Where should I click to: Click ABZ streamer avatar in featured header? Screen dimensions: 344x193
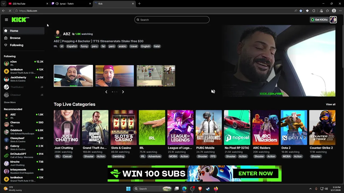tap(57, 34)
